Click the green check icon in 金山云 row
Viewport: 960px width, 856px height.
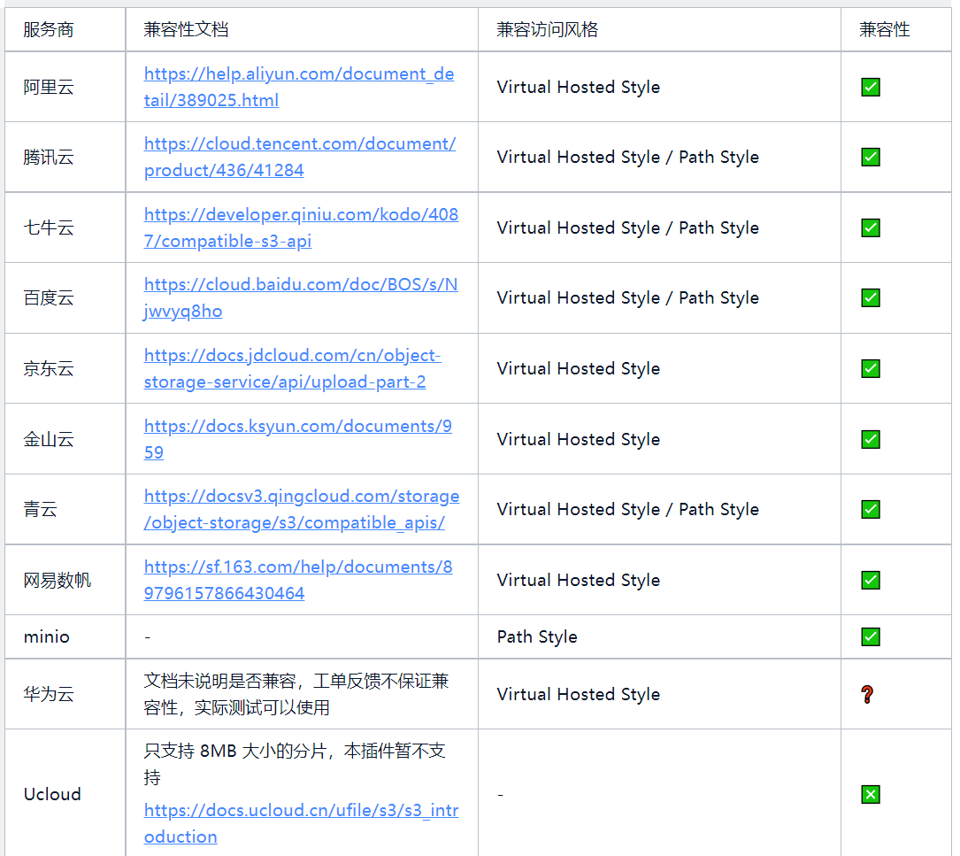tap(870, 439)
